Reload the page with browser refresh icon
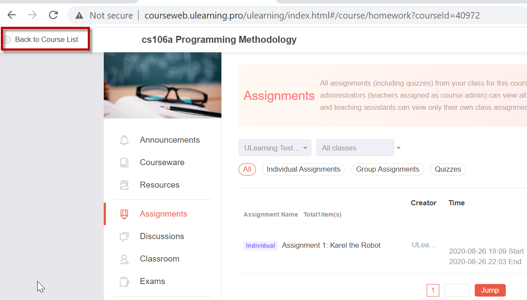The height and width of the screenshot is (300, 527). [53, 15]
